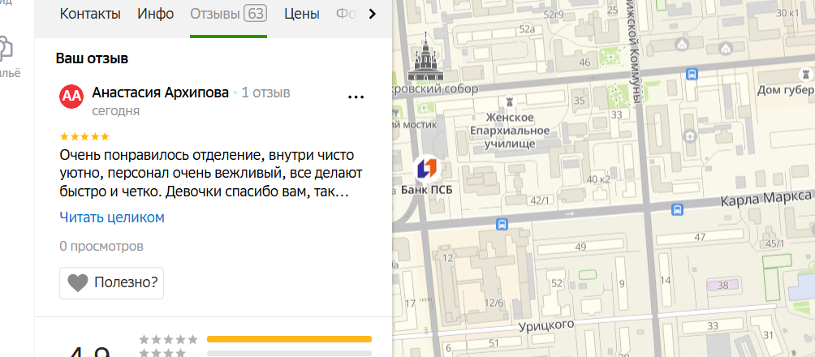Click the red AA avatar
The height and width of the screenshot is (357, 815).
point(71,96)
